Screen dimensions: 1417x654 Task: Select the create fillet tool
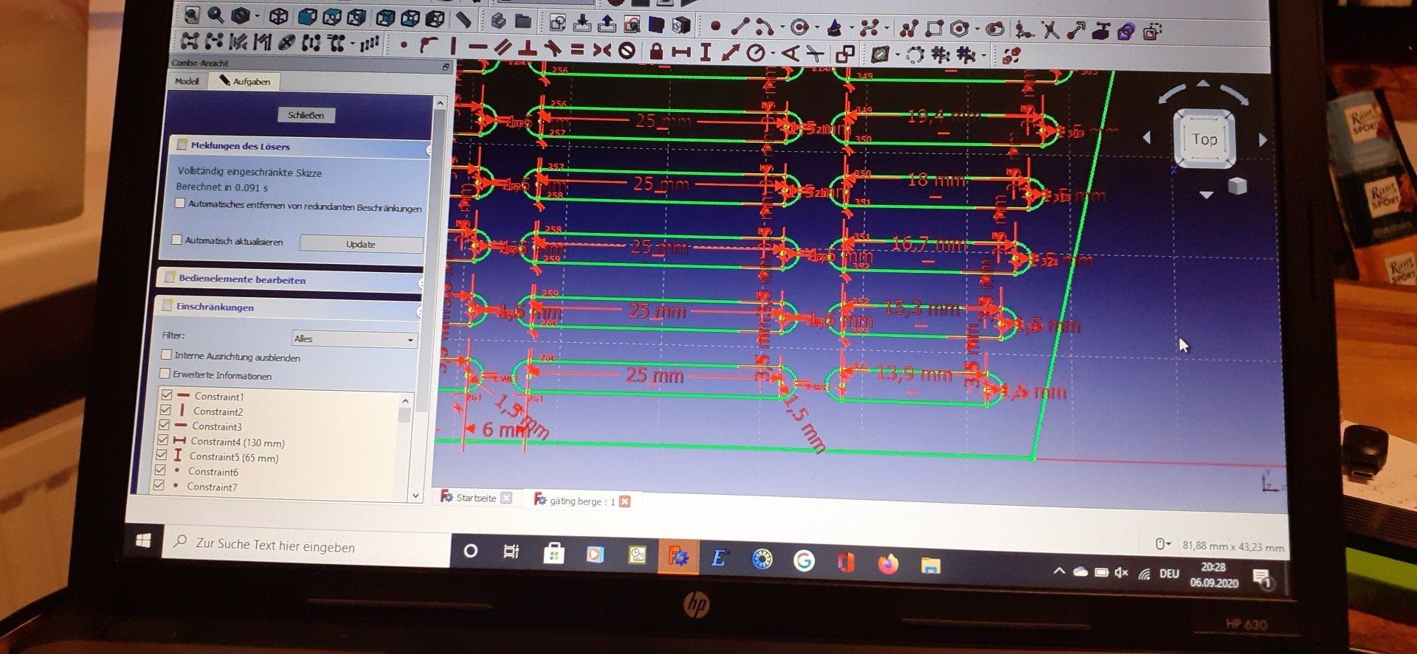tap(1024, 30)
